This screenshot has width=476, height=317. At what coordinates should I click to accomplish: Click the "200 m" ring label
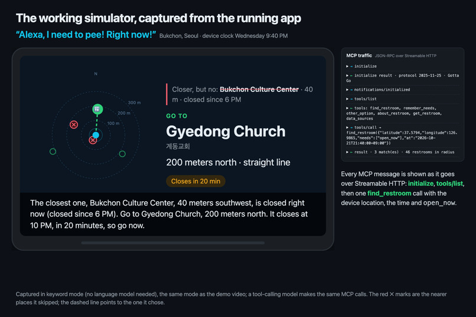(x=124, y=113)
